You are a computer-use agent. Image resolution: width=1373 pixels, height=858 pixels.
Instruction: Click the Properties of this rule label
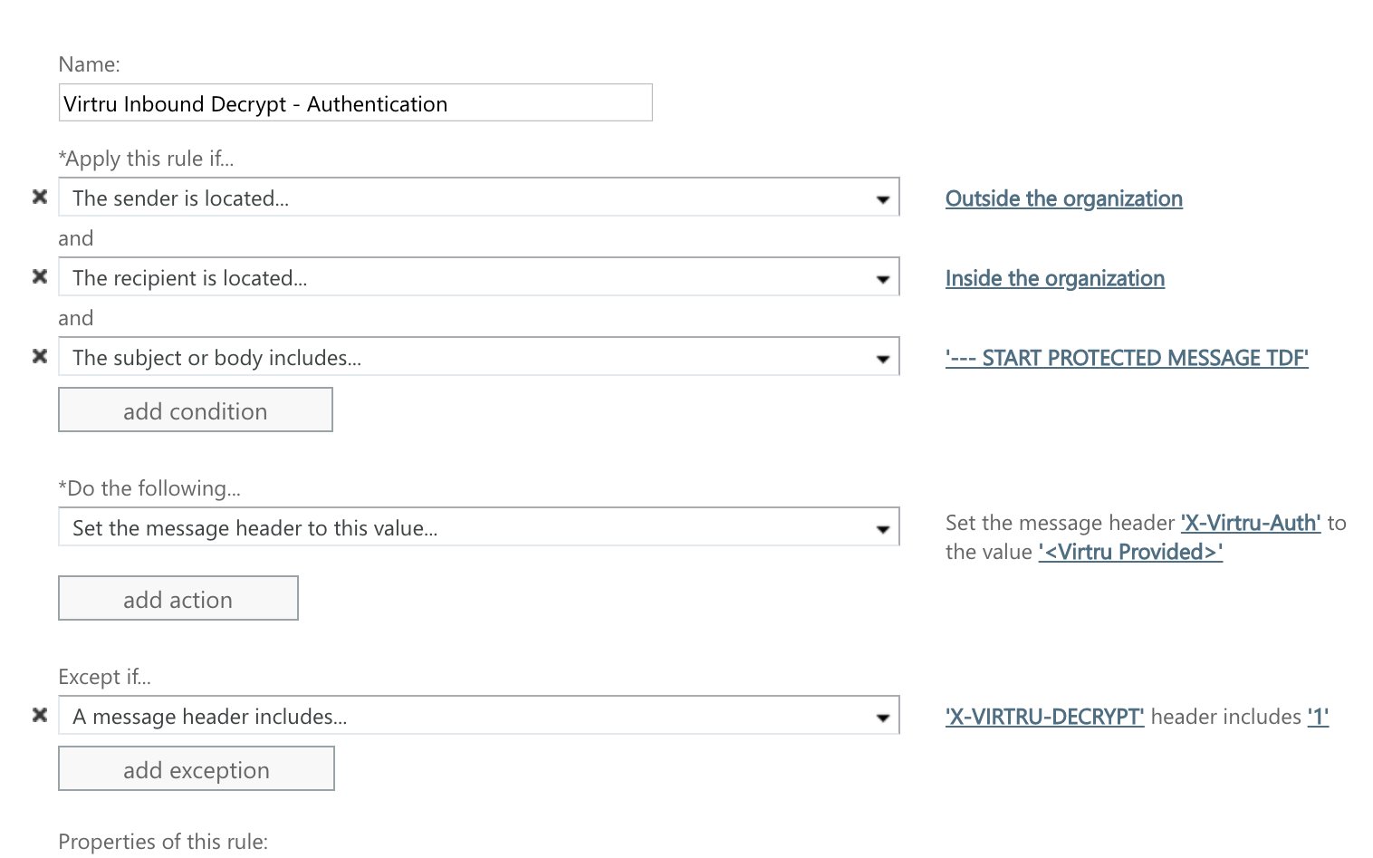[163, 842]
